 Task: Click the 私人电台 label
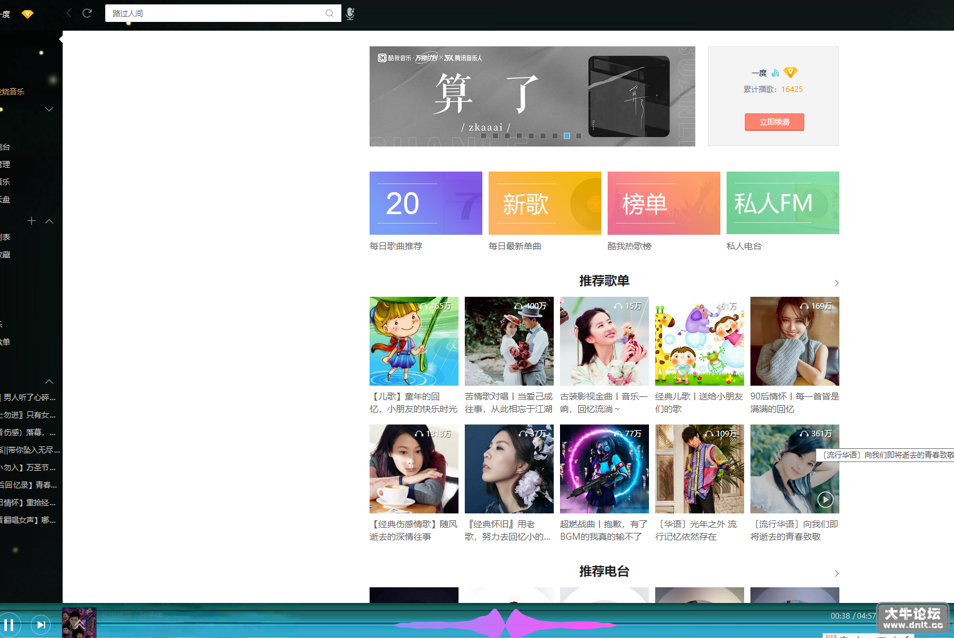click(x=744, y=246)
